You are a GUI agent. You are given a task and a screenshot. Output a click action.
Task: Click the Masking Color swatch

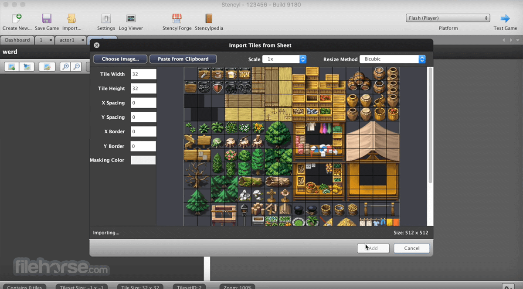click(143, 160)
